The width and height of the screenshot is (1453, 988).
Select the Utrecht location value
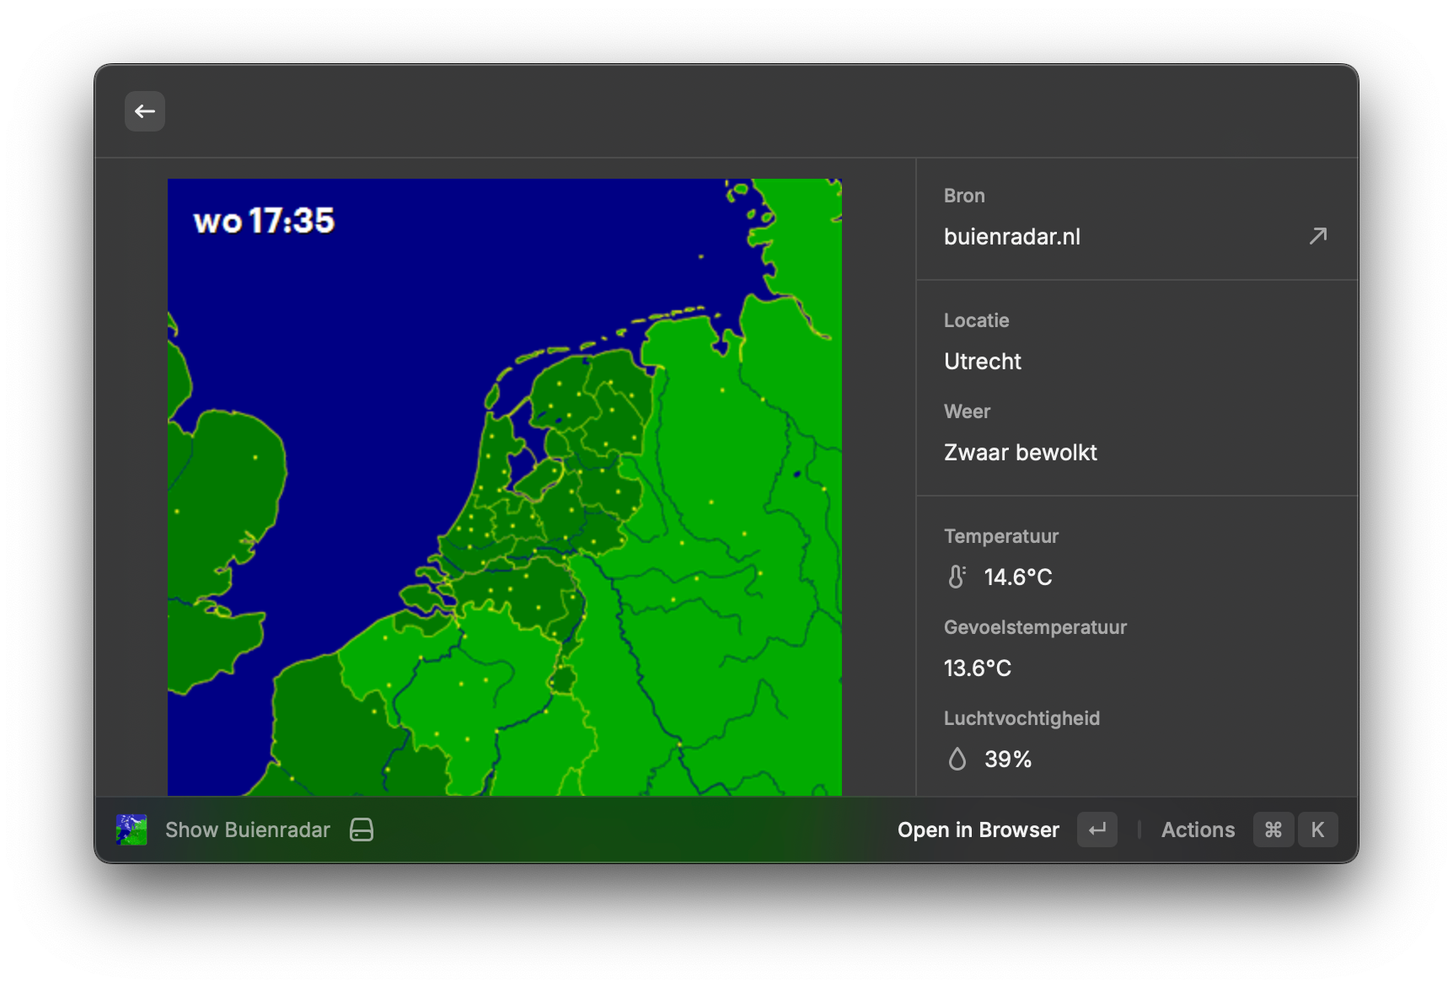[x=983, y=362]
